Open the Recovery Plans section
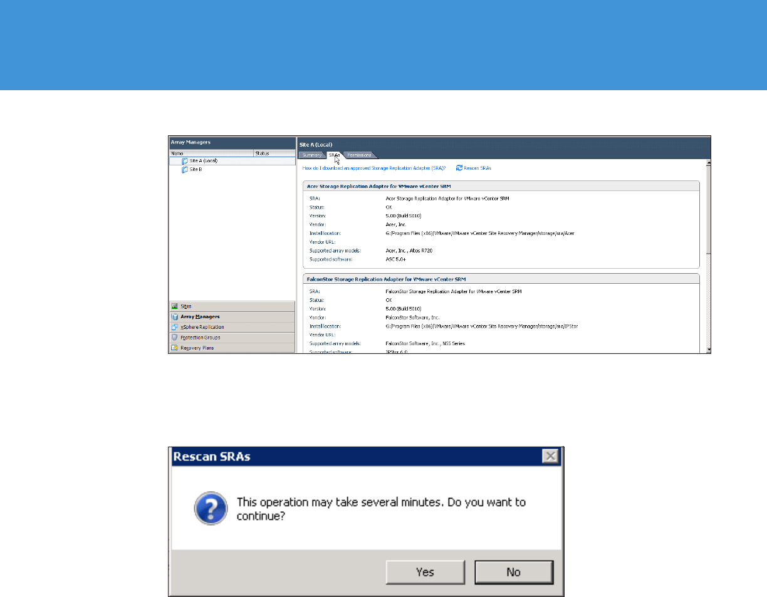Image resolution: width=767 pixels, height=597 pixels. point(232,348)
